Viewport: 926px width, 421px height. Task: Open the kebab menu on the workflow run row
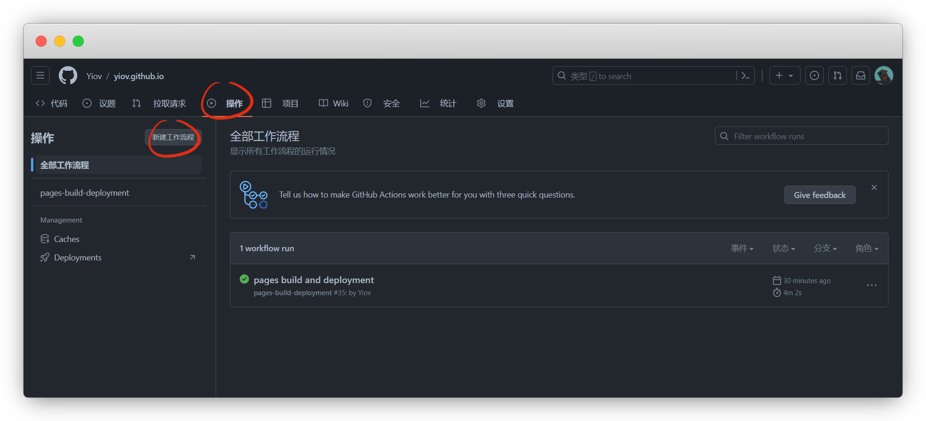click(871, 285)
